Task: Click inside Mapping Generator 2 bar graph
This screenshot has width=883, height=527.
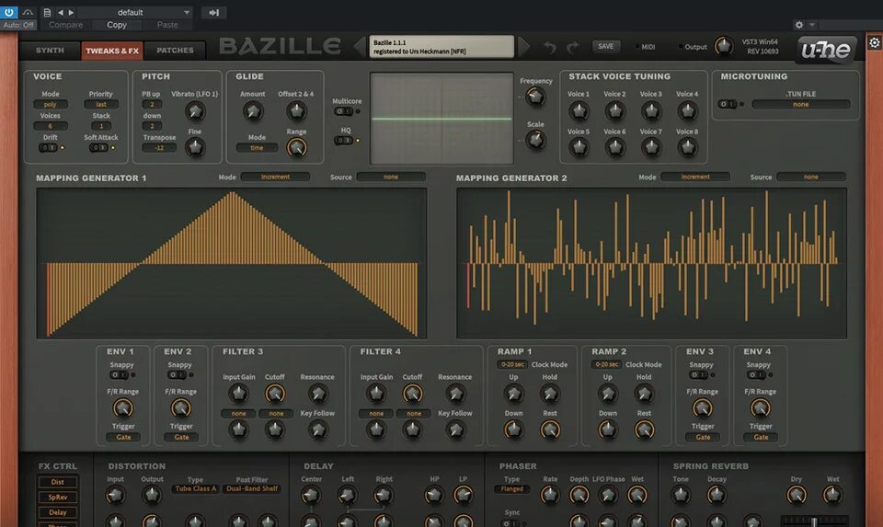Action: pyautogui.click(x=651, y=263)
